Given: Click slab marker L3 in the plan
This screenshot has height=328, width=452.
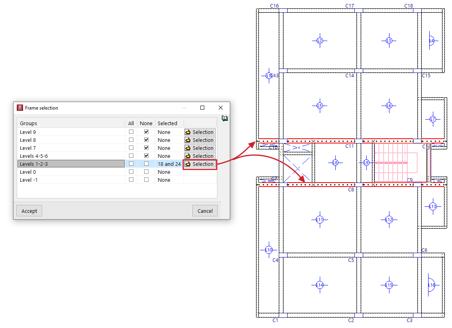Looking at the screenshot, I should (x=389, y=41).
